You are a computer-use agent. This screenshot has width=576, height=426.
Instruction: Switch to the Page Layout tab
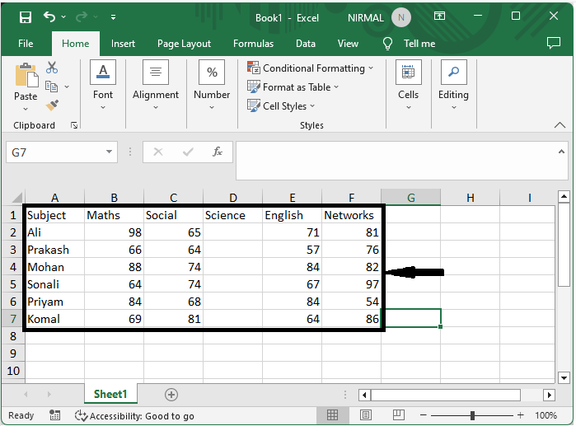click(184, 44)
